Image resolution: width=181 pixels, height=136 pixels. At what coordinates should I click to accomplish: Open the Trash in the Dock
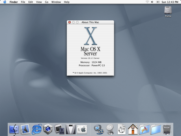coord(167,129)
